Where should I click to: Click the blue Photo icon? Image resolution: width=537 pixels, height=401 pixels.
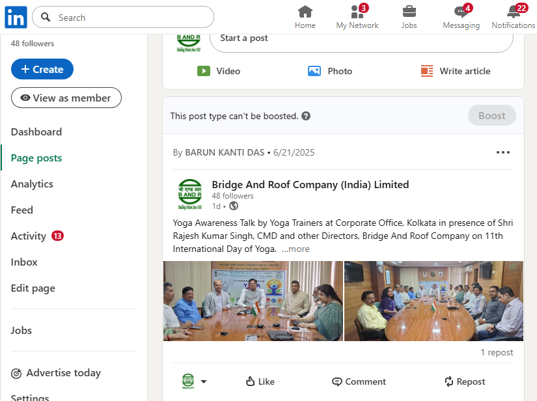point(314,71)
